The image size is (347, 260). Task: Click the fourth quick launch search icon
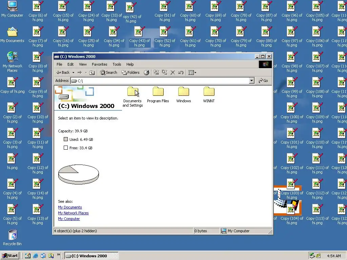[x=51, y=256]
